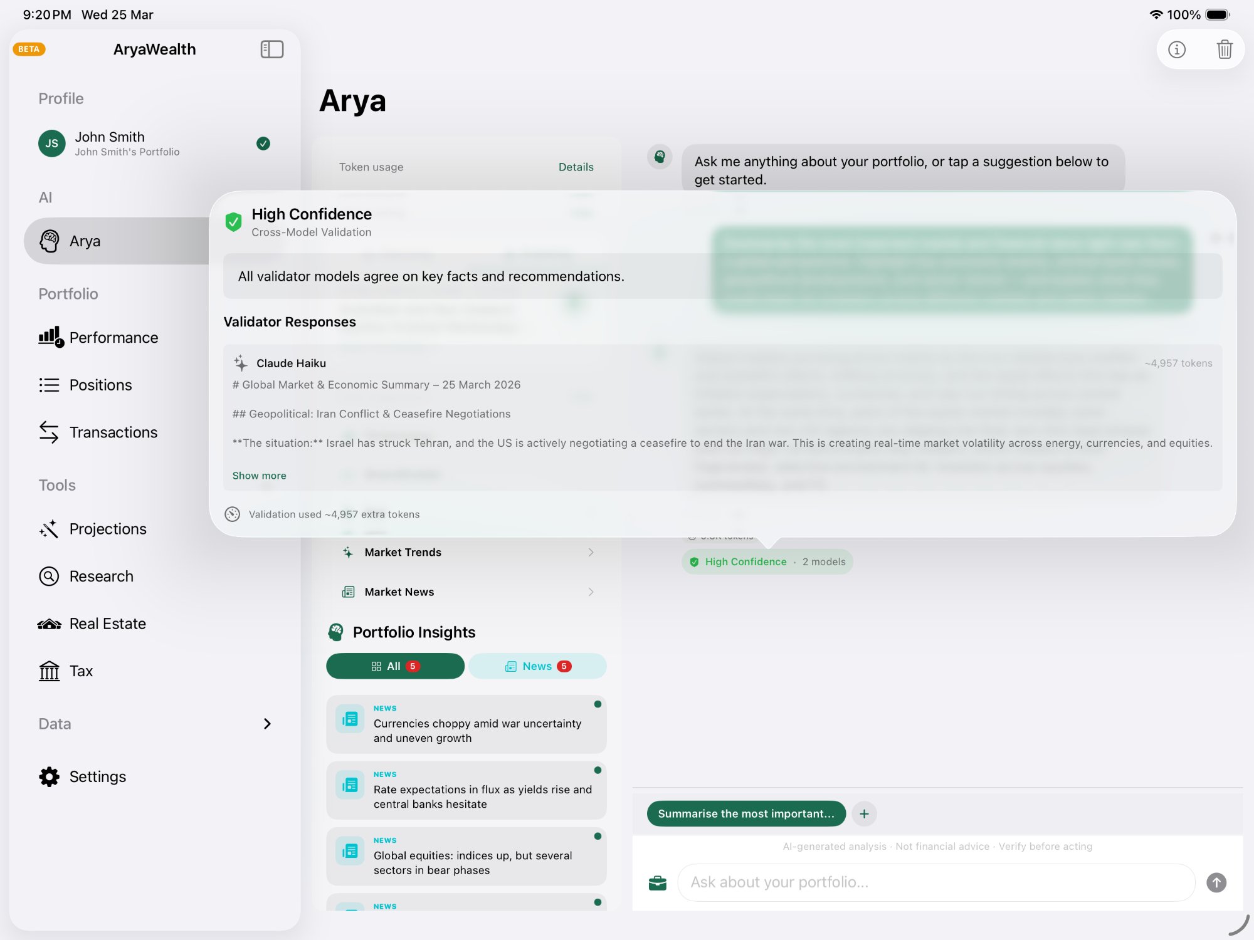Select John Smith profile checkmark
The width and height of the screenshot is (1254, 940).
[x=263, y=144]
